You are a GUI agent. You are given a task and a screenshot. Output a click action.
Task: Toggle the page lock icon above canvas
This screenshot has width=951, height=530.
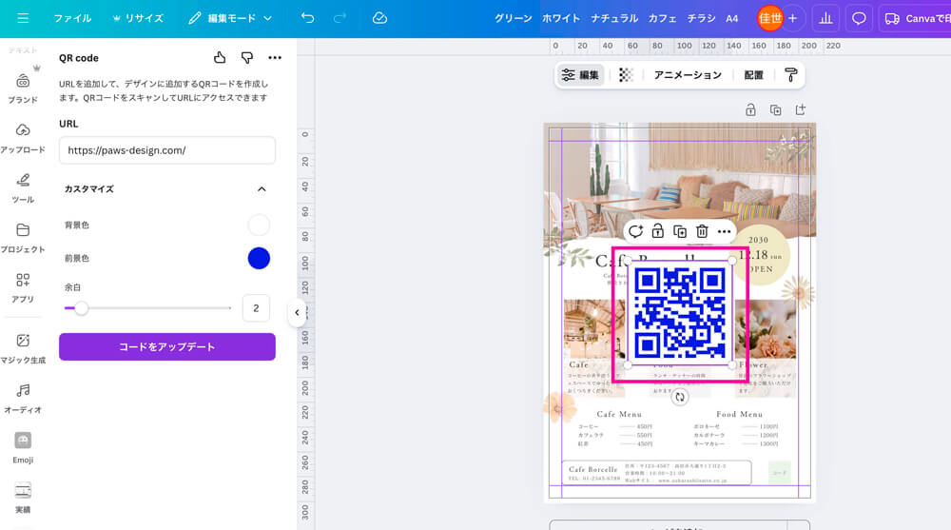click(750, 109)
